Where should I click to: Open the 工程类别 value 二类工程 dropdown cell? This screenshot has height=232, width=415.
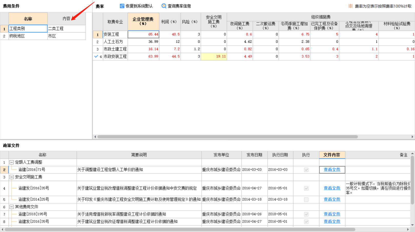pyautogui.click(x=66, y=28)
